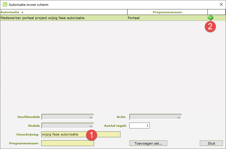Click the ascending sort arrow beside Autorisatie
226x149 pixels.
[23, 12]
